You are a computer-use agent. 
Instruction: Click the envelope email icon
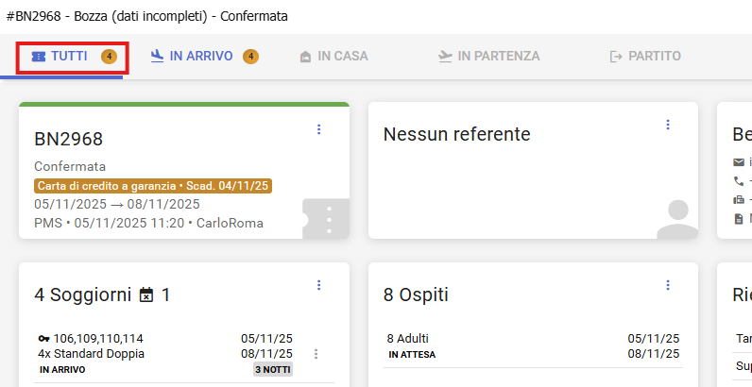[739, 162]
